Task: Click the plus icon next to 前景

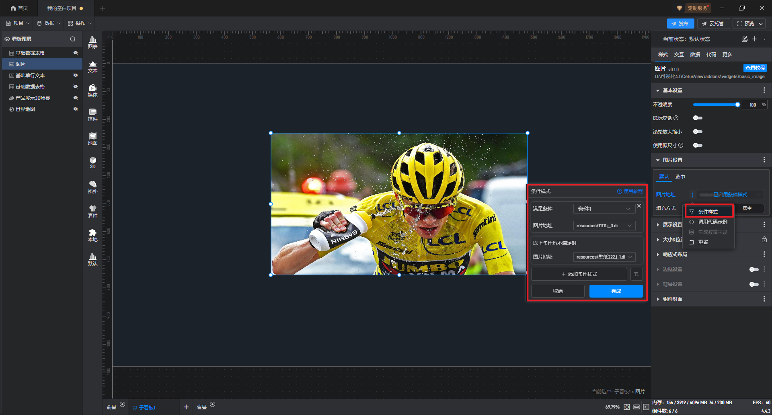Action: coord(123,405)
